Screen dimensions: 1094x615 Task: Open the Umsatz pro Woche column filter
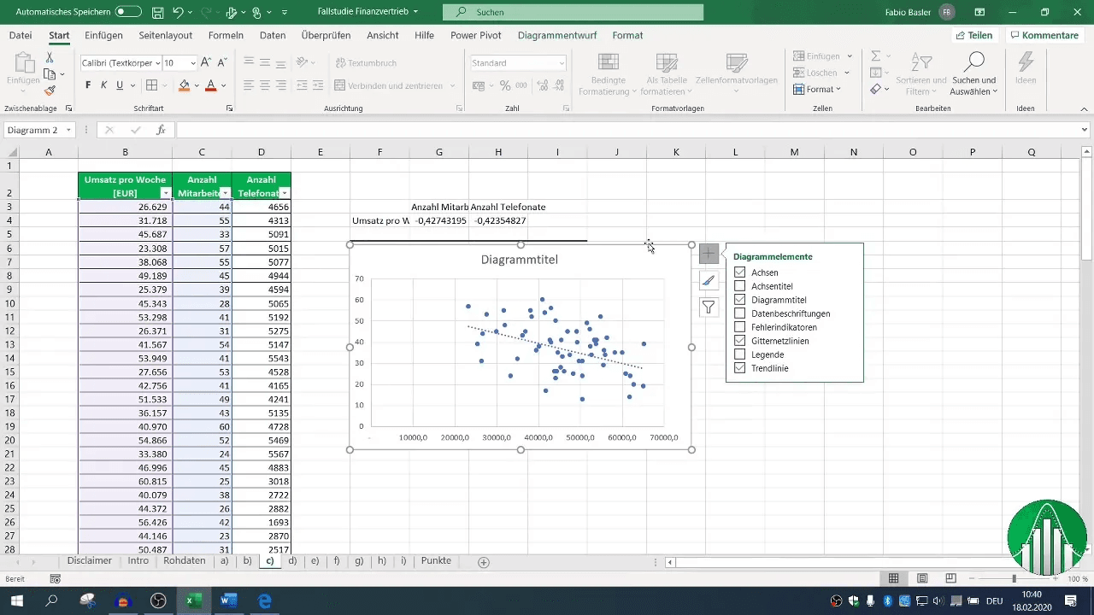(x=164, y=193)
